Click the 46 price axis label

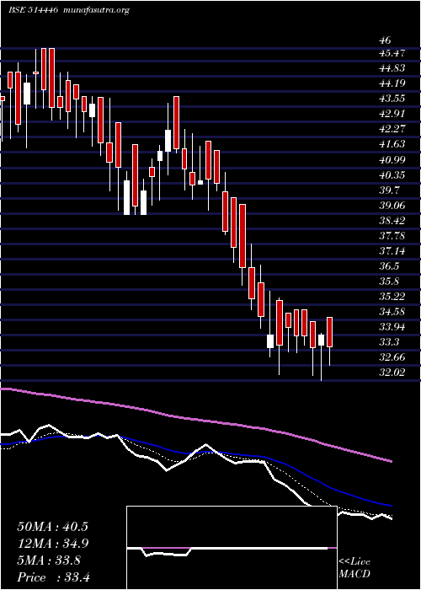click(386, 40)
